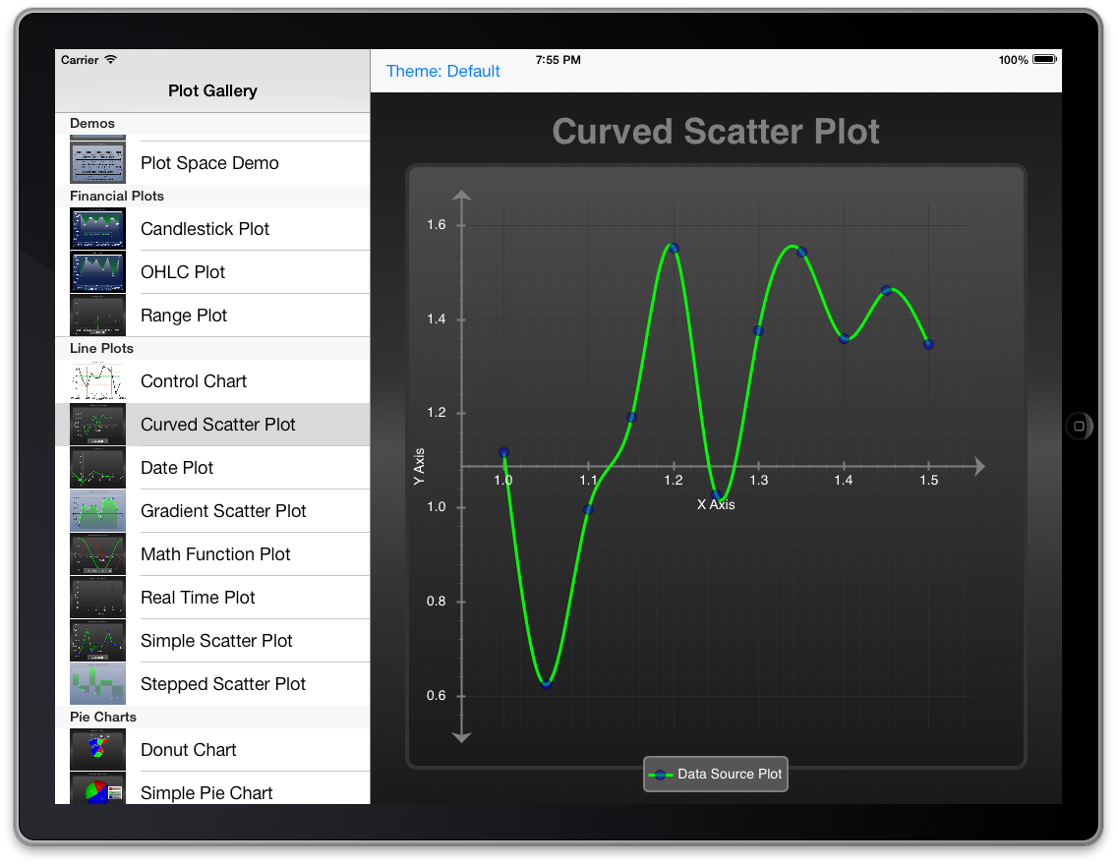Open the Simple Scatter Plot label

[x=216, y=641]
